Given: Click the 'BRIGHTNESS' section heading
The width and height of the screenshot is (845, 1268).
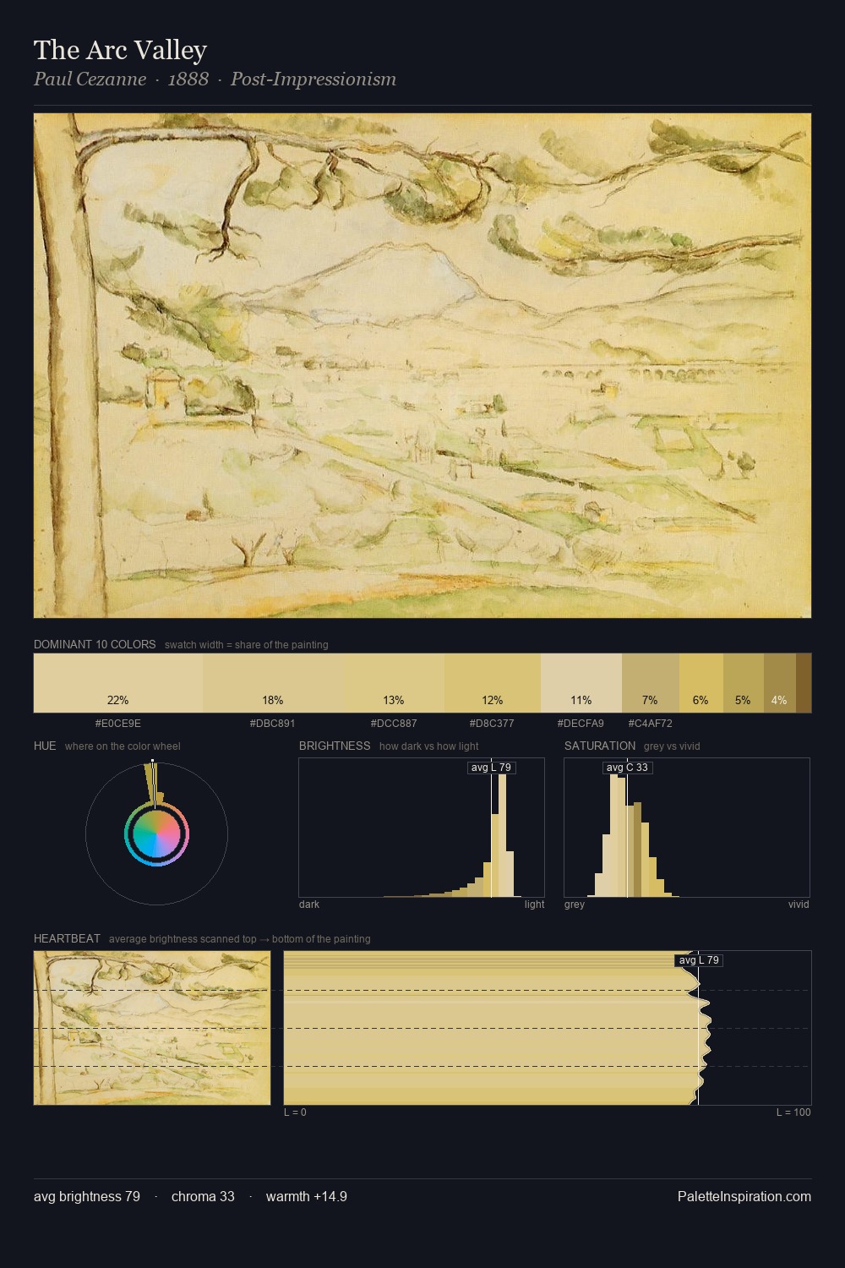Looking at the screenshot, I should (x=335, y=746).
